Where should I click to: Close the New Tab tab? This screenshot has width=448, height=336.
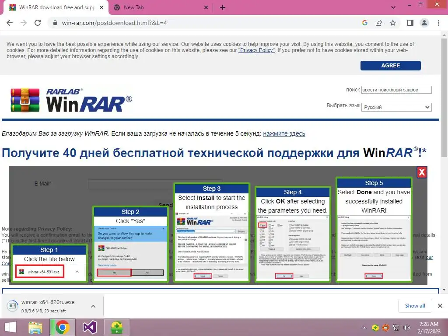tap(206, 7)
